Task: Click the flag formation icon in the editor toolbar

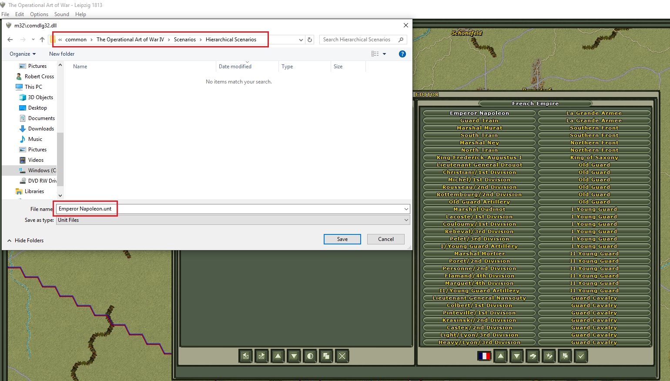Action: 565,356
